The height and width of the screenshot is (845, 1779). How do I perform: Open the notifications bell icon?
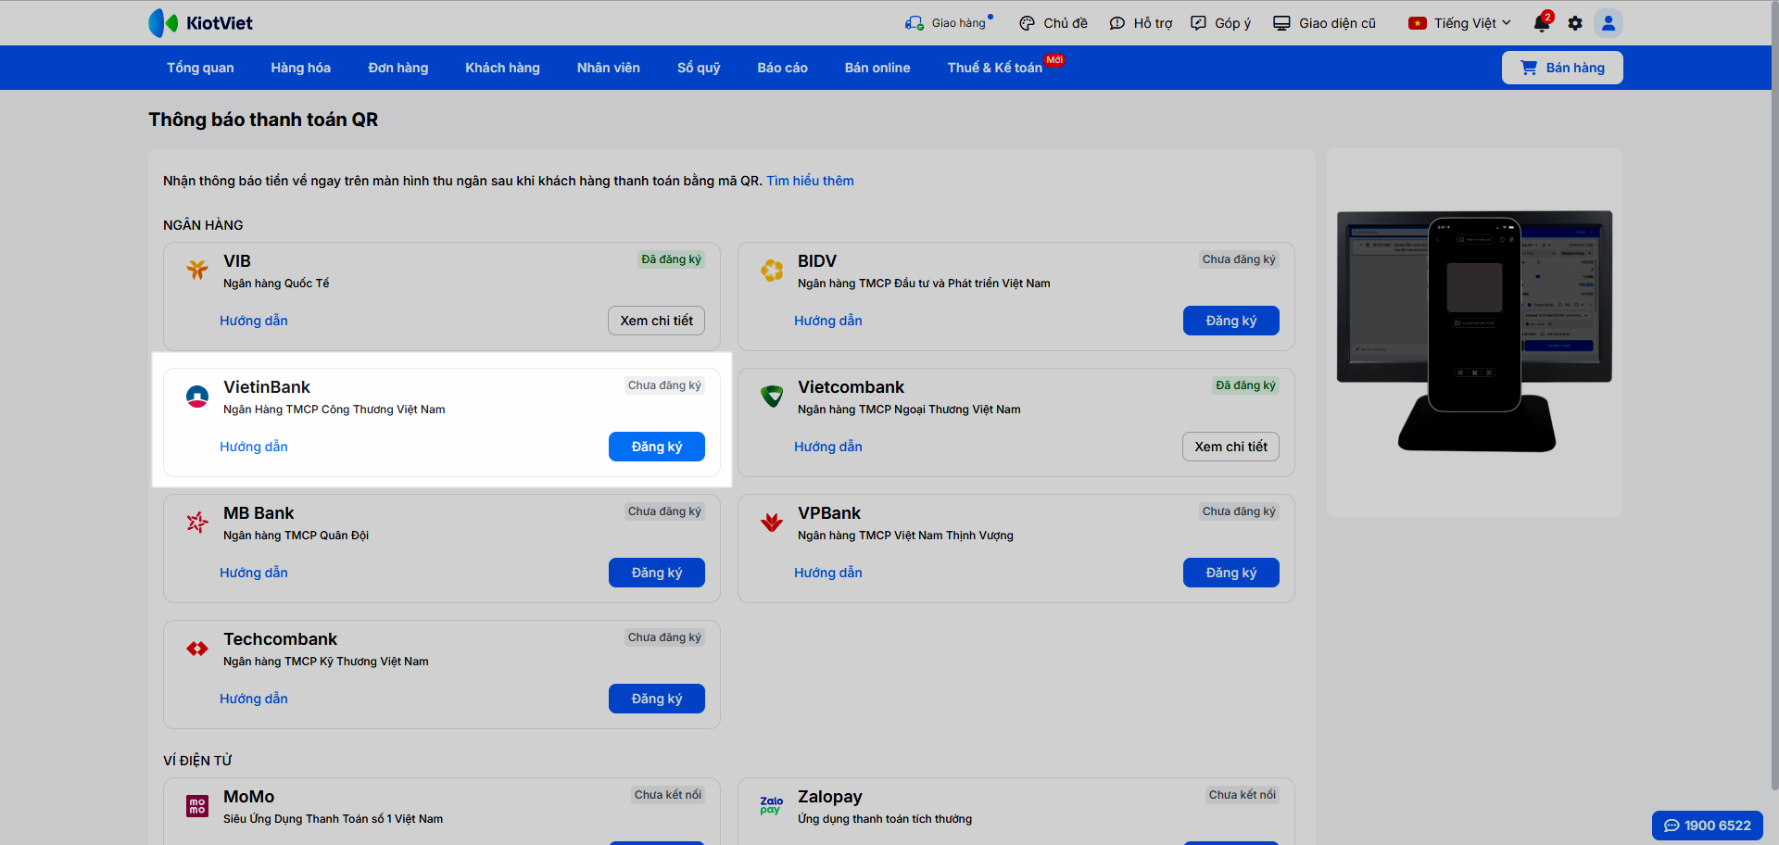(1542, 23)
